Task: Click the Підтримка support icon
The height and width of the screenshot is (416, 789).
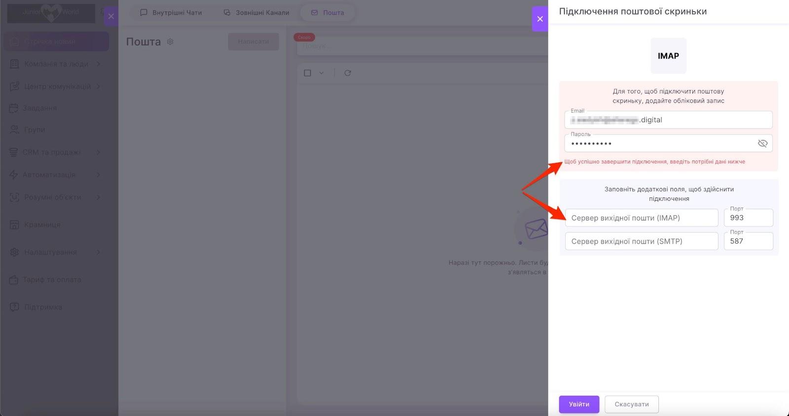Action: click(x=14, y=307)
